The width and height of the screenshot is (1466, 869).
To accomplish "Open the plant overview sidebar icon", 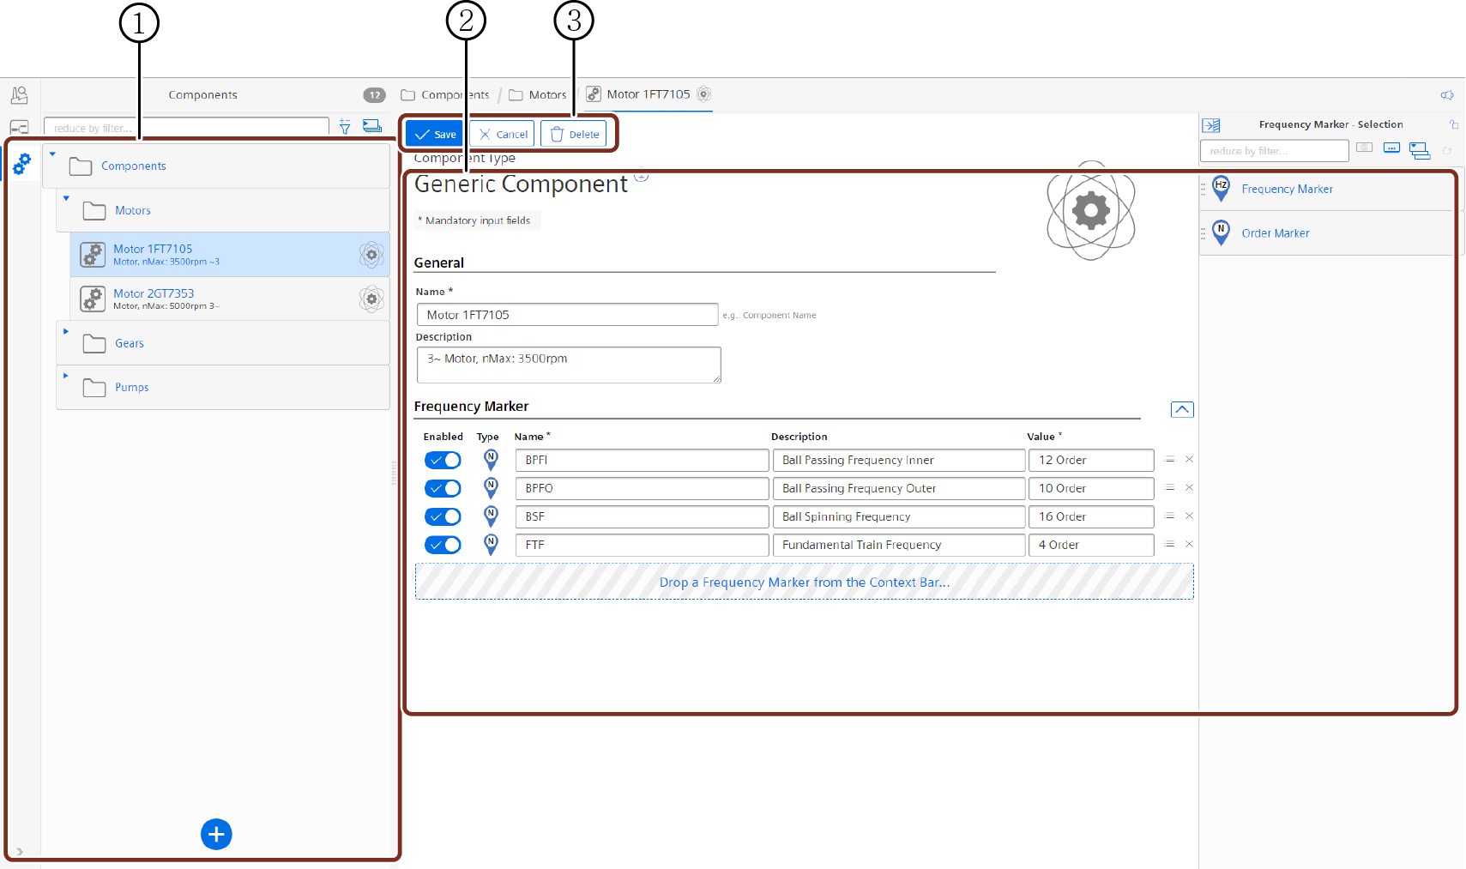I will pos(19,94).
